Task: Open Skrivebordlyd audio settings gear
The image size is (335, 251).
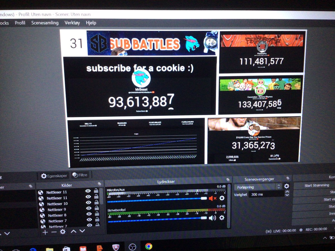Action: [222, 218]
